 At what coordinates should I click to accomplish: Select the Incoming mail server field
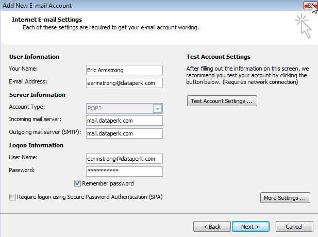124,121
